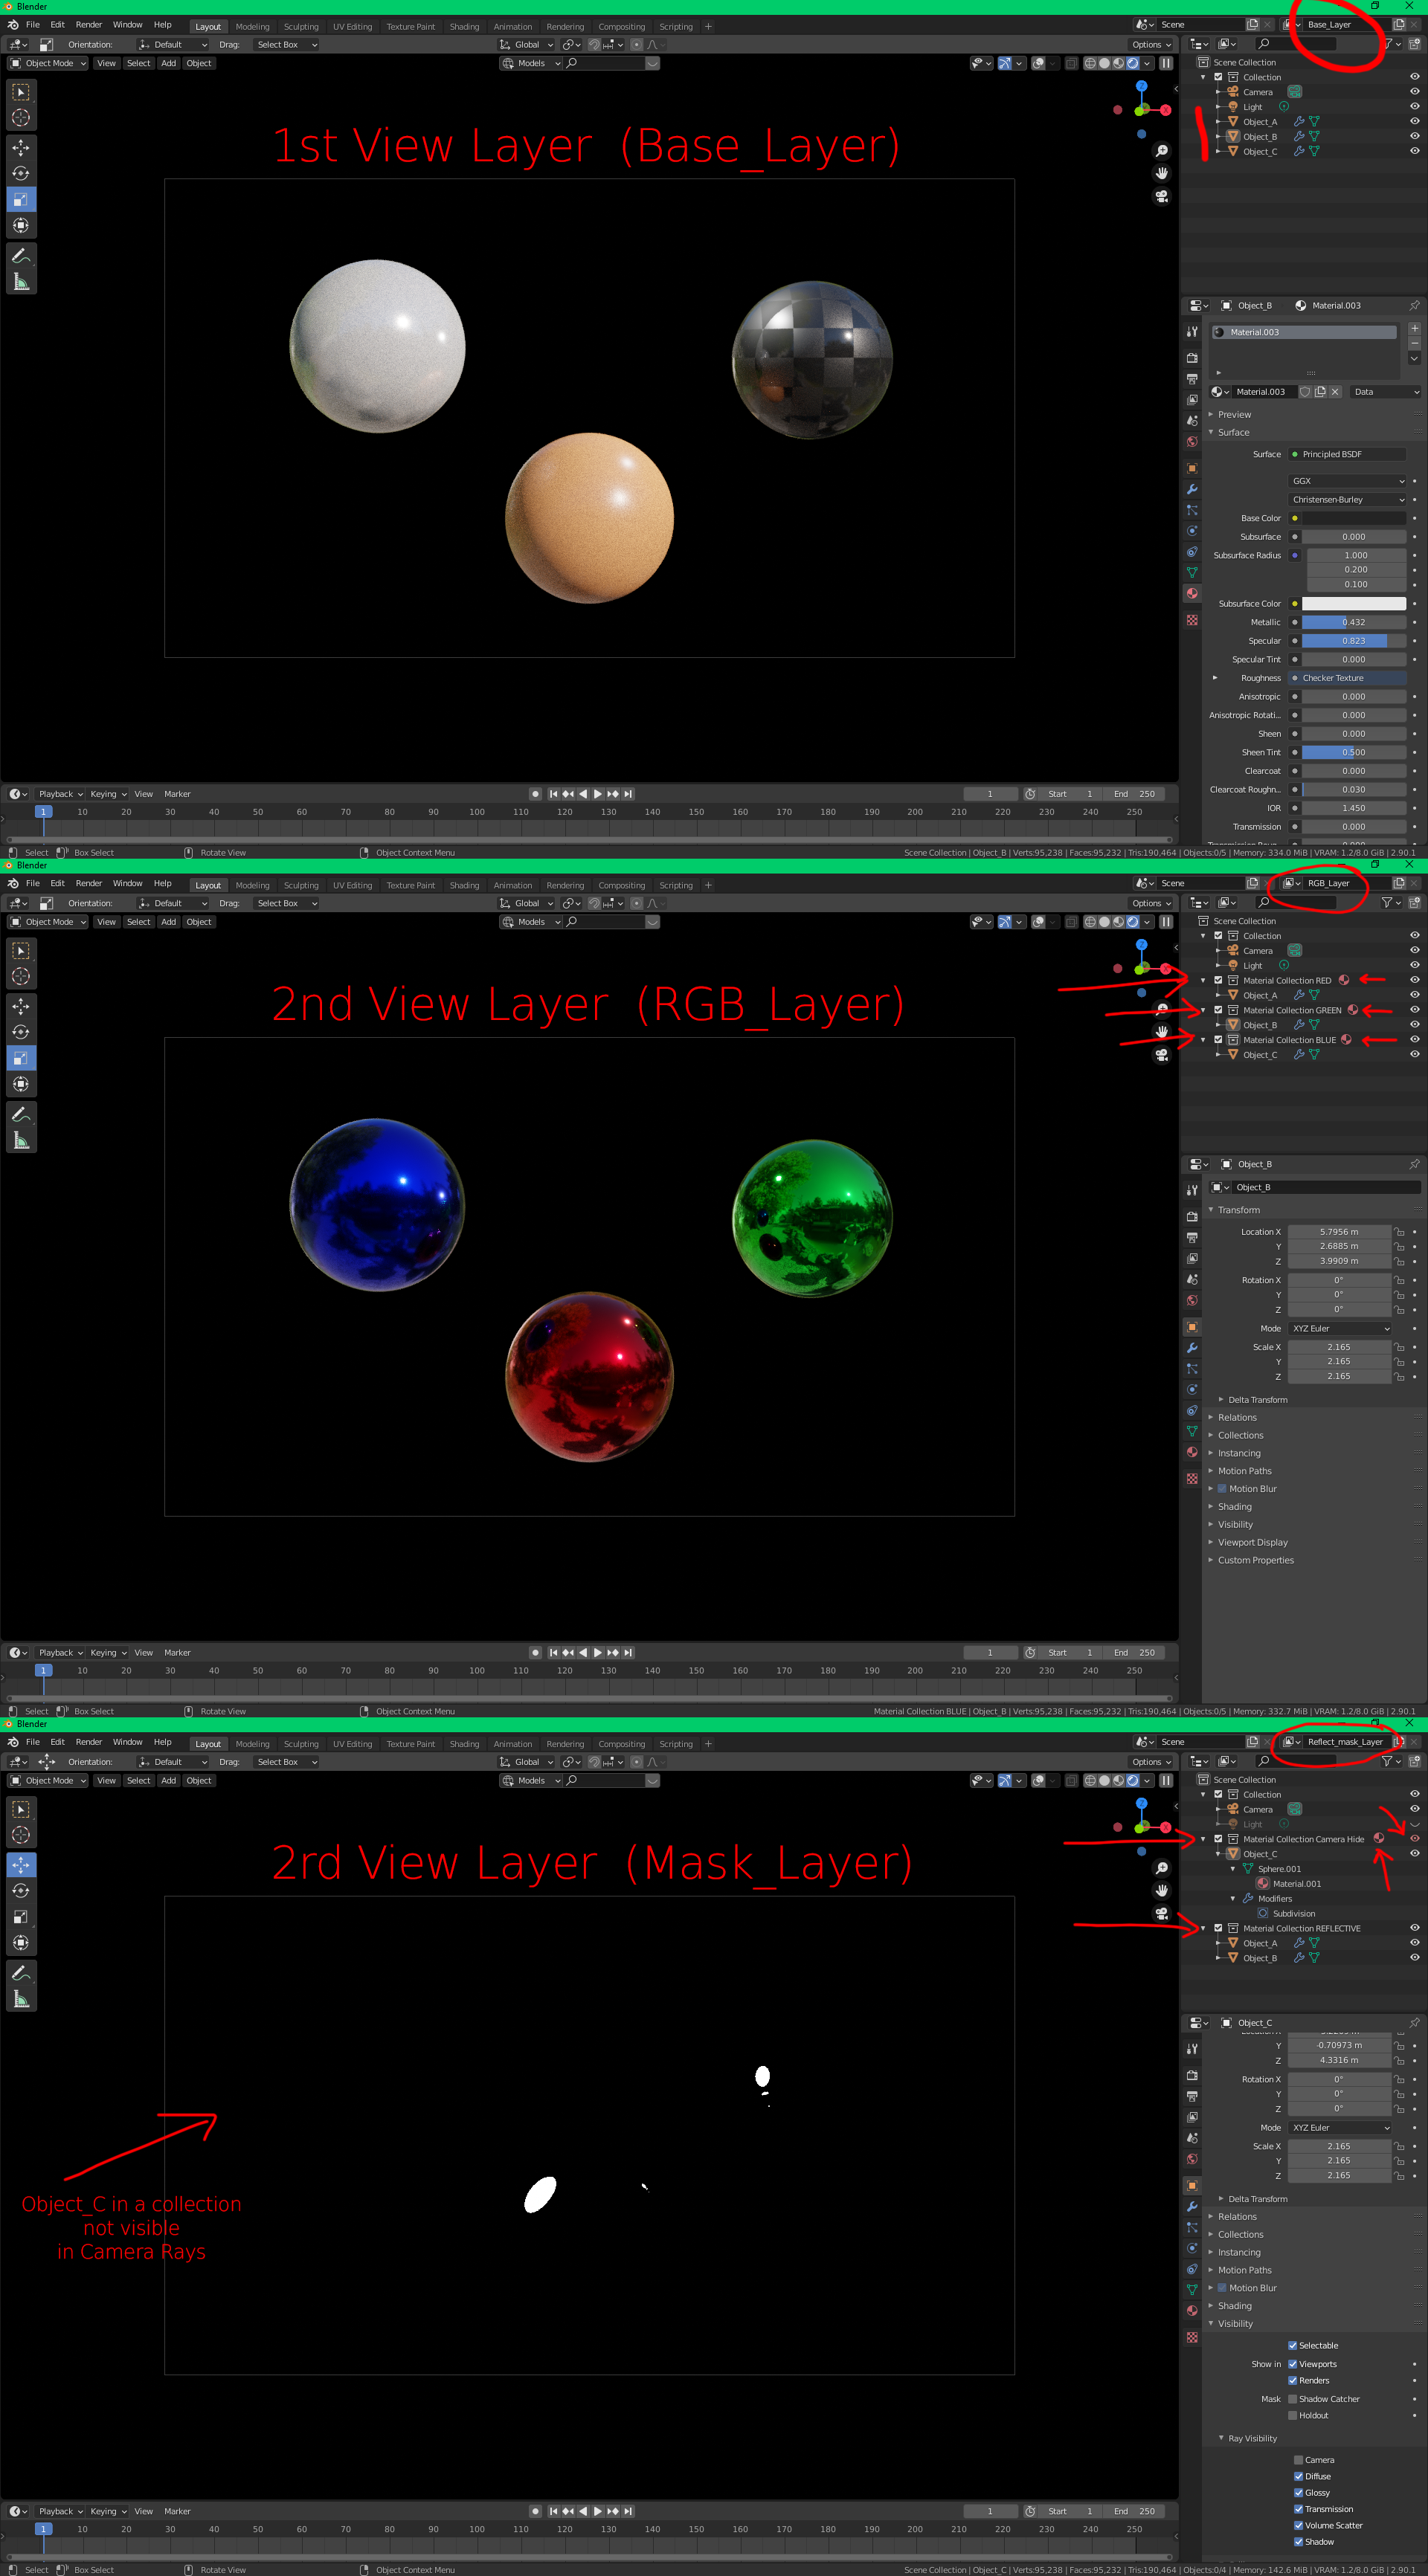Collapse Ray Visibility subpanel
1428x2576 pixels.
[x=1252, y=2439]
